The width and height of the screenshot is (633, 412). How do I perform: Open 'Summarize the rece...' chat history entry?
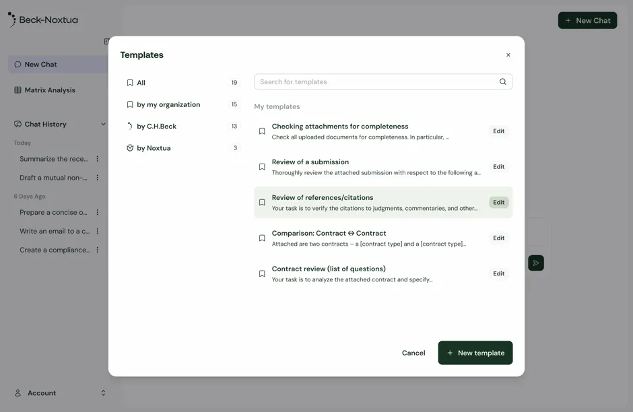click(x=54, y=159)
